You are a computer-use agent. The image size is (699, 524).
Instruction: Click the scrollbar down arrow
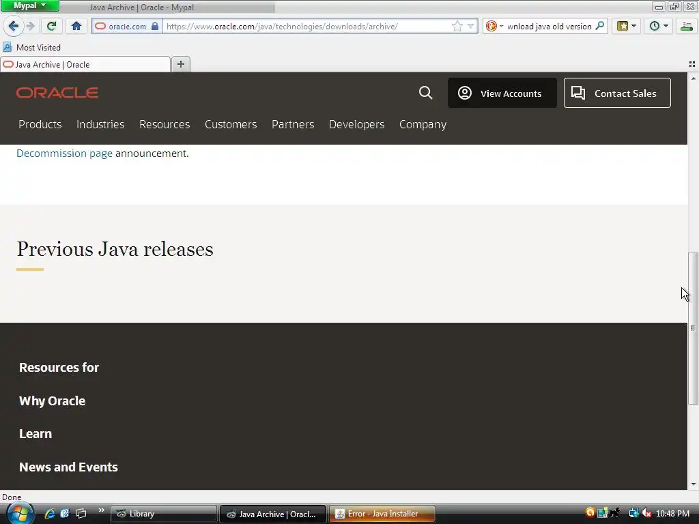point(693,484)
